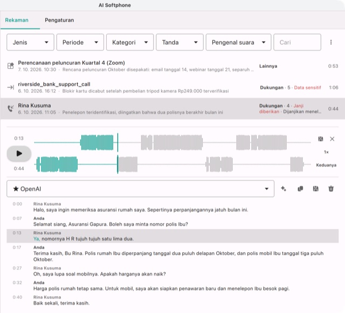Switch to the Rekaman tab
Image resolution: width=345 pixels, height=313 pixels.
coord(17,20)
